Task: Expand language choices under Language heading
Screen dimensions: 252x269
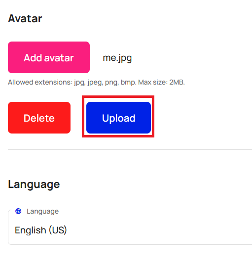Action: (130, 227)
